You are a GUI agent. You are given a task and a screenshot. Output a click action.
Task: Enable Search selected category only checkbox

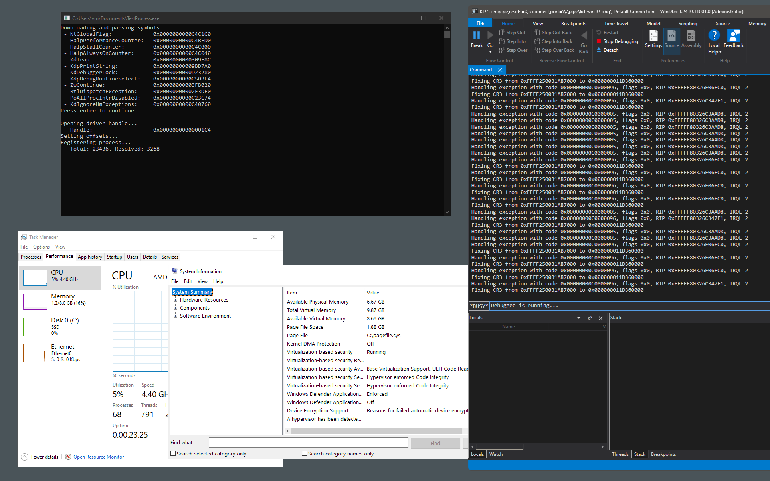(173, 454)
